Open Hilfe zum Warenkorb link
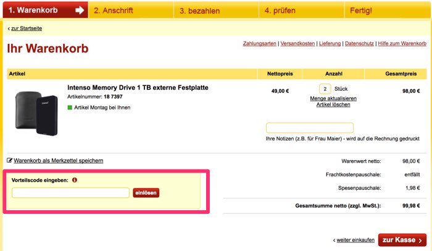 402,44
